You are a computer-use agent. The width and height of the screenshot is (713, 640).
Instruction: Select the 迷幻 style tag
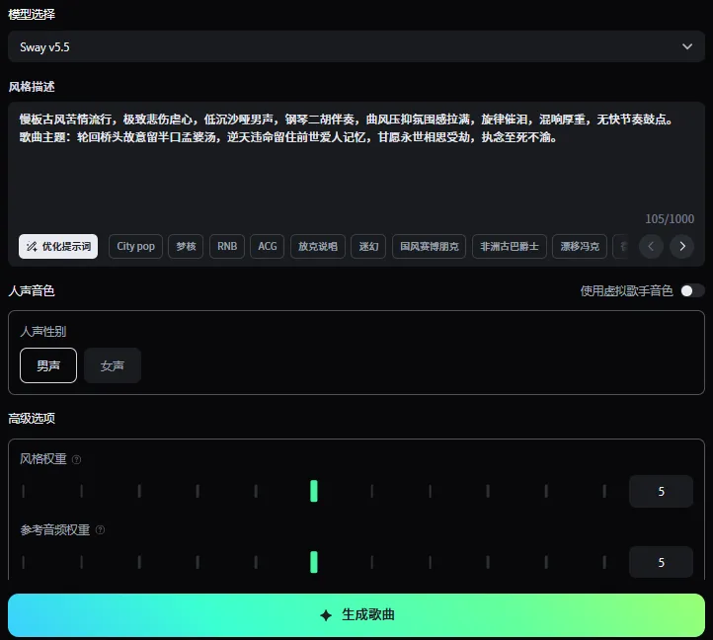click(x=368, y=247)
